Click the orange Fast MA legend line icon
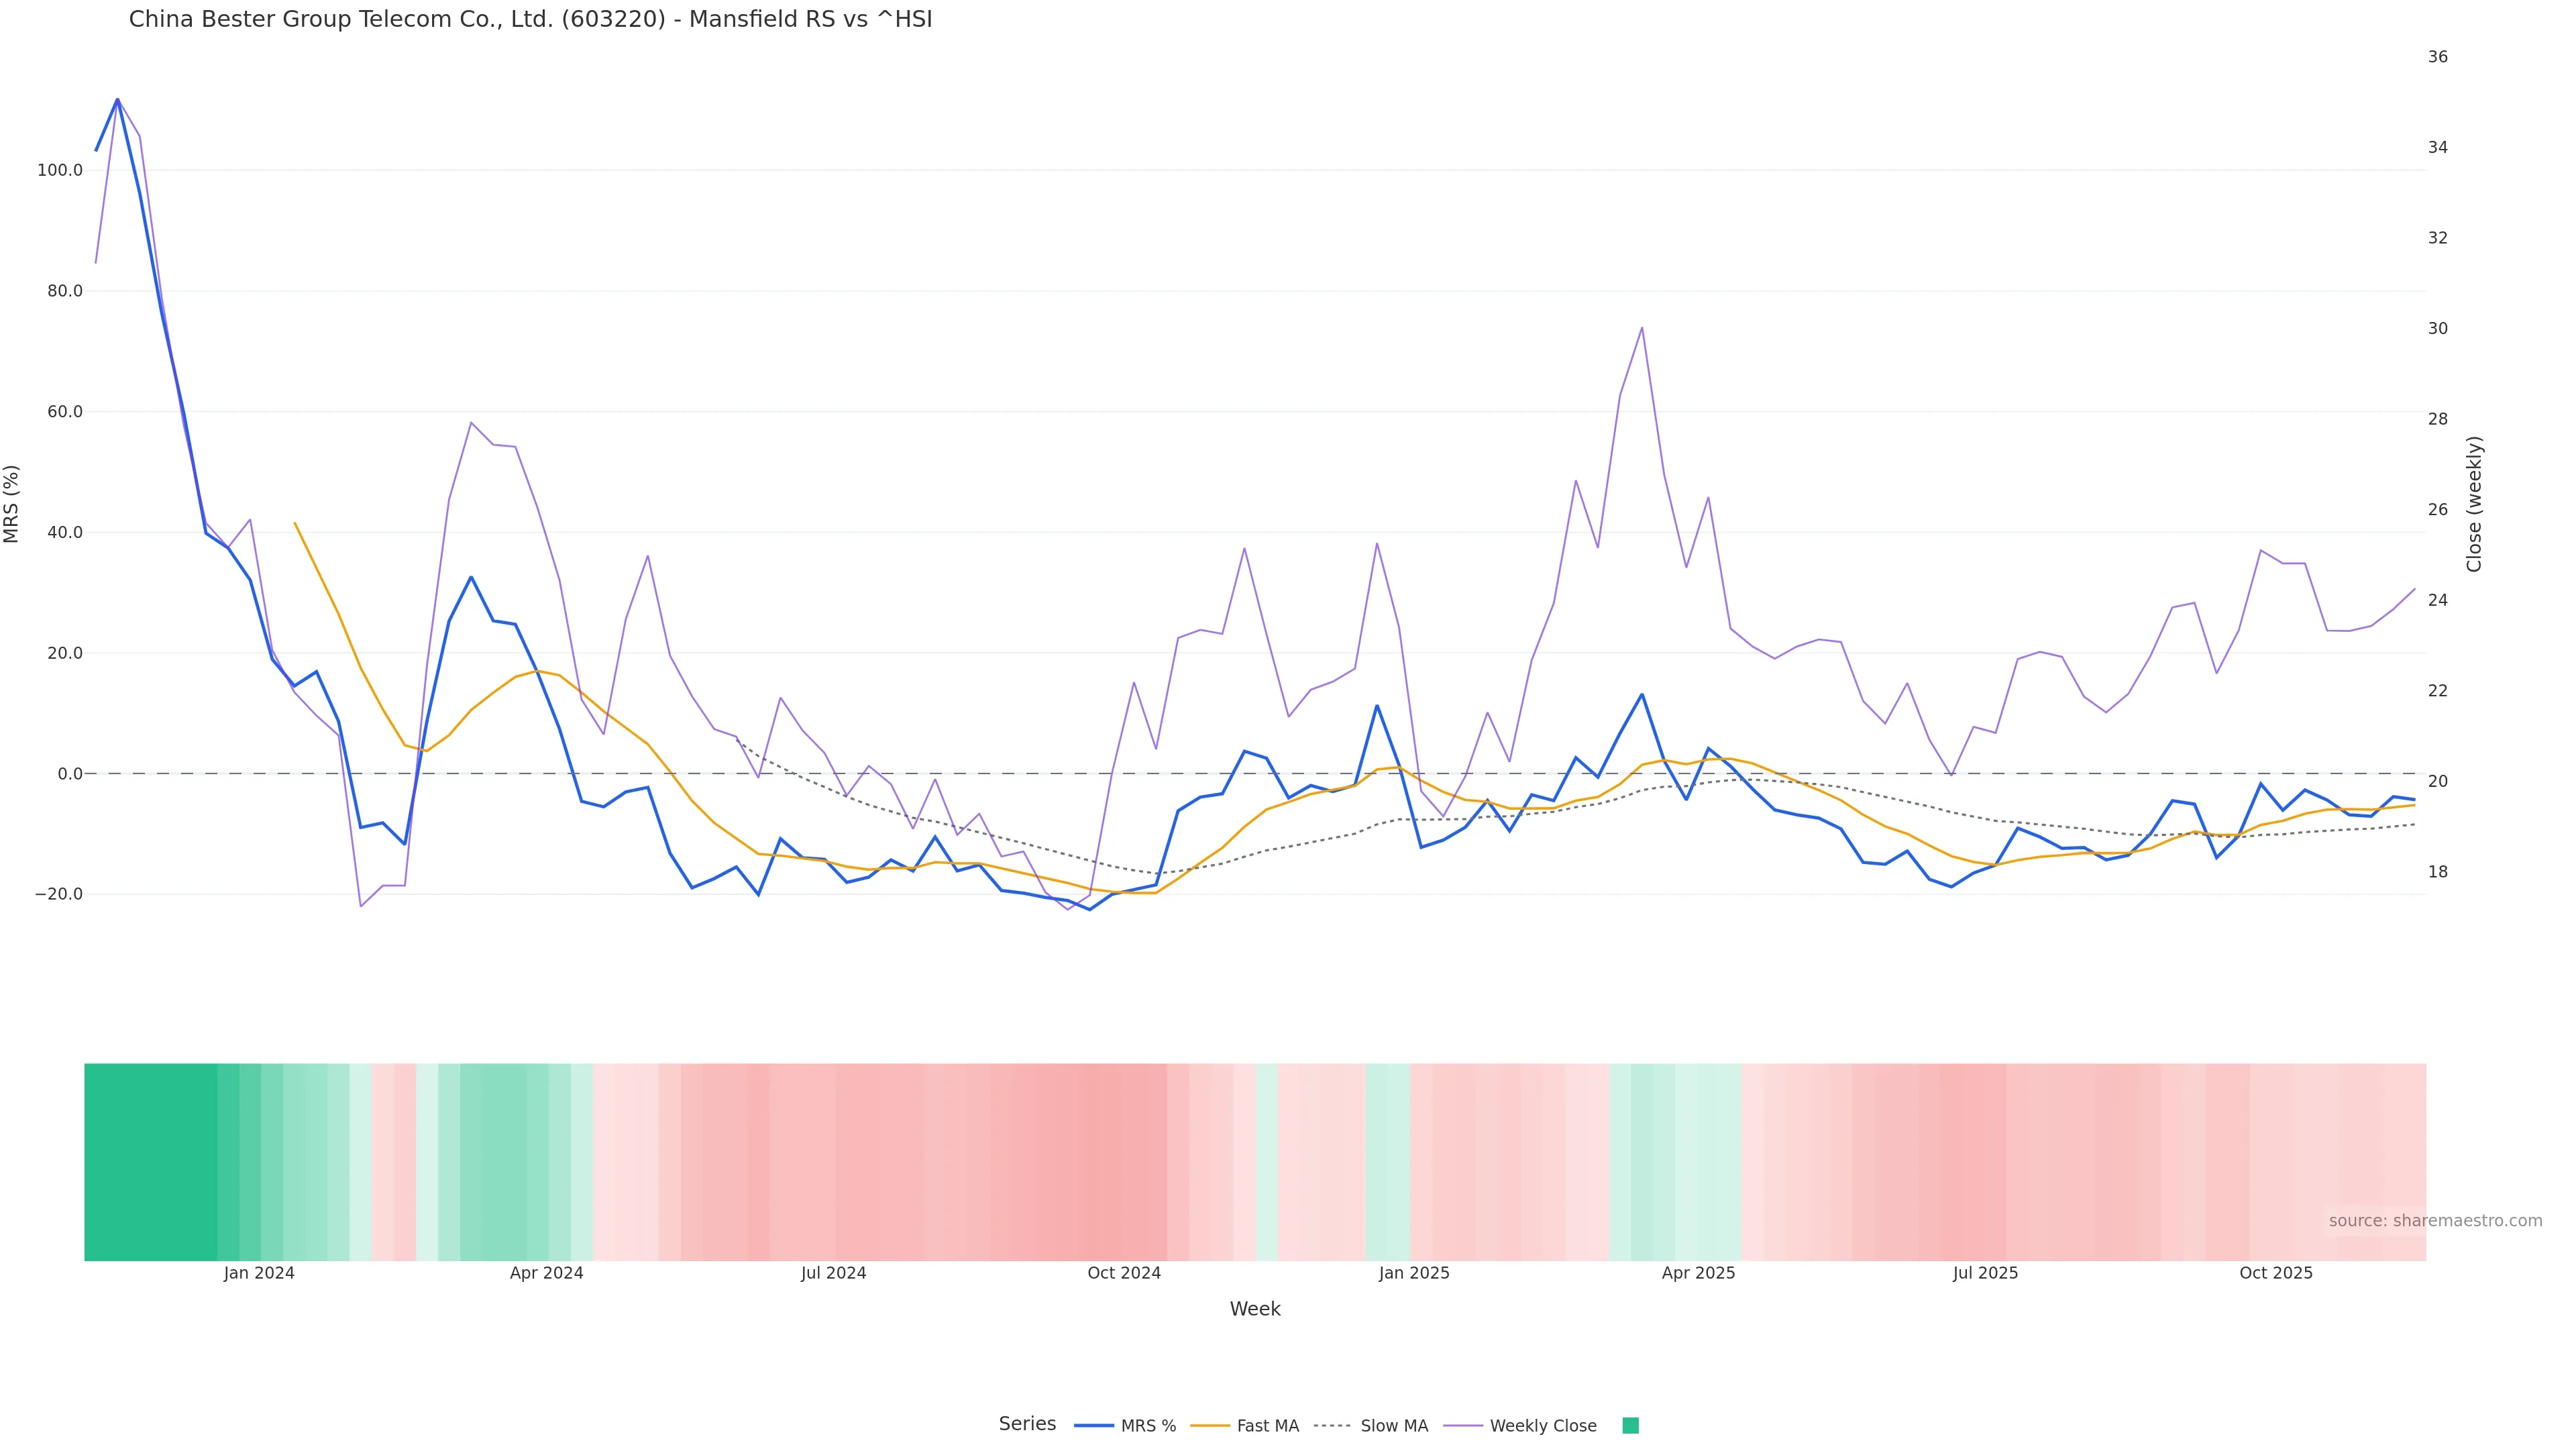Screen dimensions: 2576x1449 (x=1210, y=1426)
